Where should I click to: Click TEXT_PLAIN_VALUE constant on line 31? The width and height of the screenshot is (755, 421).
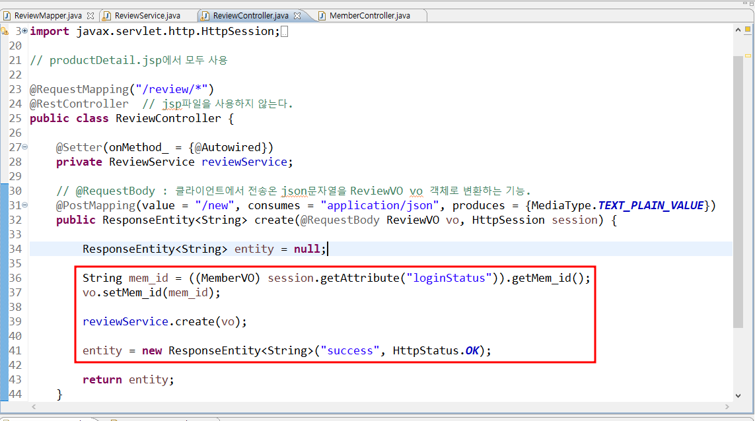[x=651, y=205]
